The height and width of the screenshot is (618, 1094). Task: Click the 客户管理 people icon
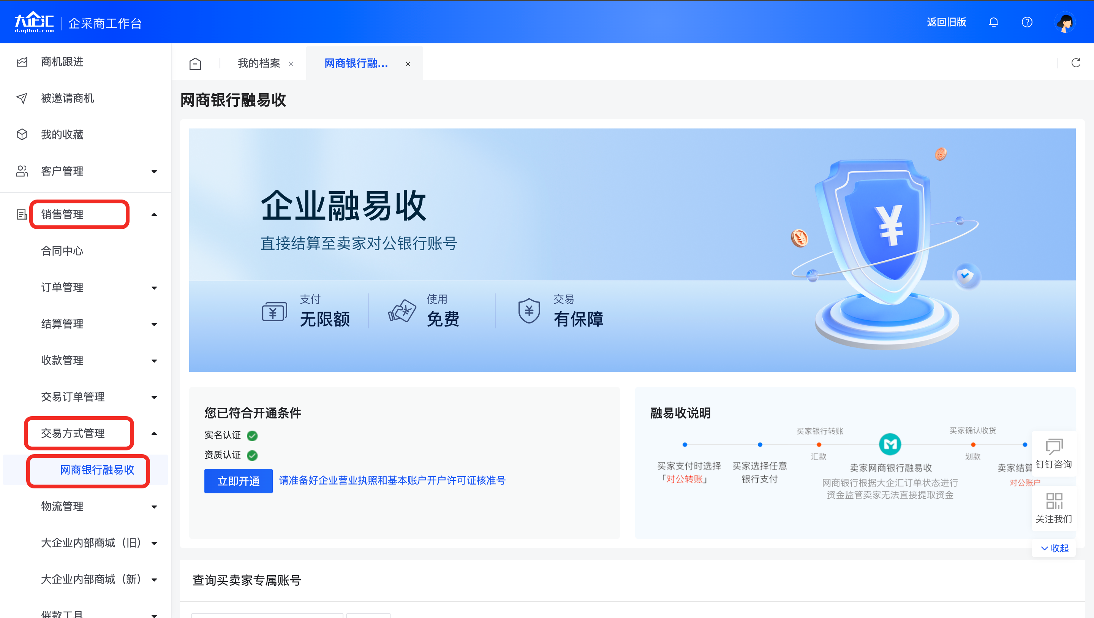(22, 171)
